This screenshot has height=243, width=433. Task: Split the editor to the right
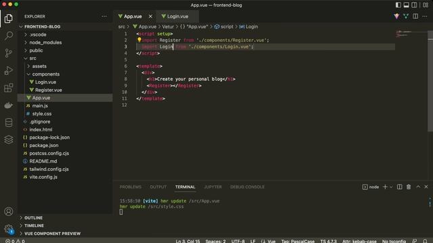pyautogui.click(x=415, y=16)
